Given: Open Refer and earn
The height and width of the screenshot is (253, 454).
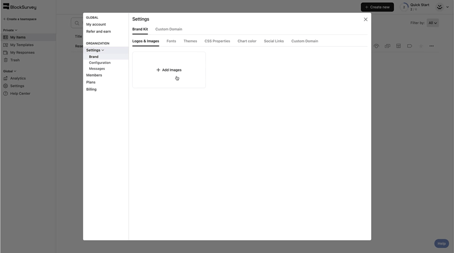Looking at the screenshot, I should pyautogui.click(x=98, y=32).
